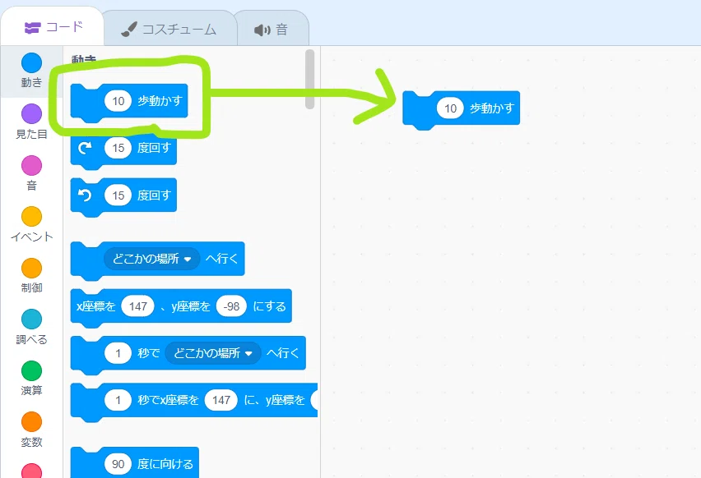Click the イベント category label
The width and height of the screenshot is (701, 478).
(32, 237)
